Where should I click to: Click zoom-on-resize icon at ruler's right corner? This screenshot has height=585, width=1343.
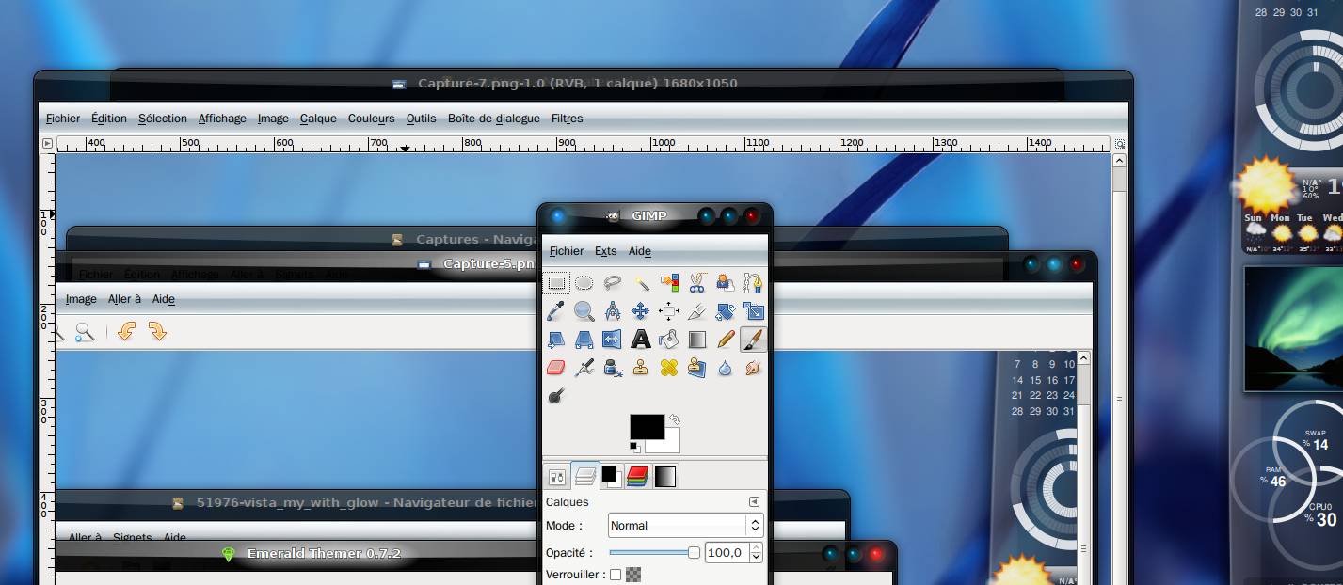pos(1119,144)
